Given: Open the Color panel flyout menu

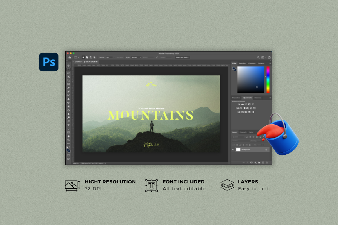Looking at the screenshot, I should click(x=270, y=63).
